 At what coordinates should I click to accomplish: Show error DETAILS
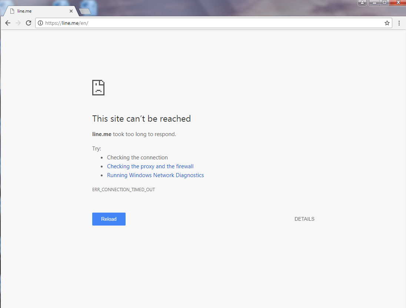tap(304, 219)
